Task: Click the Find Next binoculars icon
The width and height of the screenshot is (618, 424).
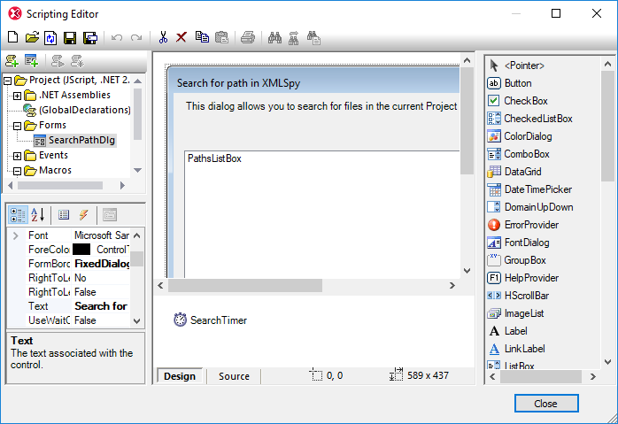Action: click(x=294, y=38)
